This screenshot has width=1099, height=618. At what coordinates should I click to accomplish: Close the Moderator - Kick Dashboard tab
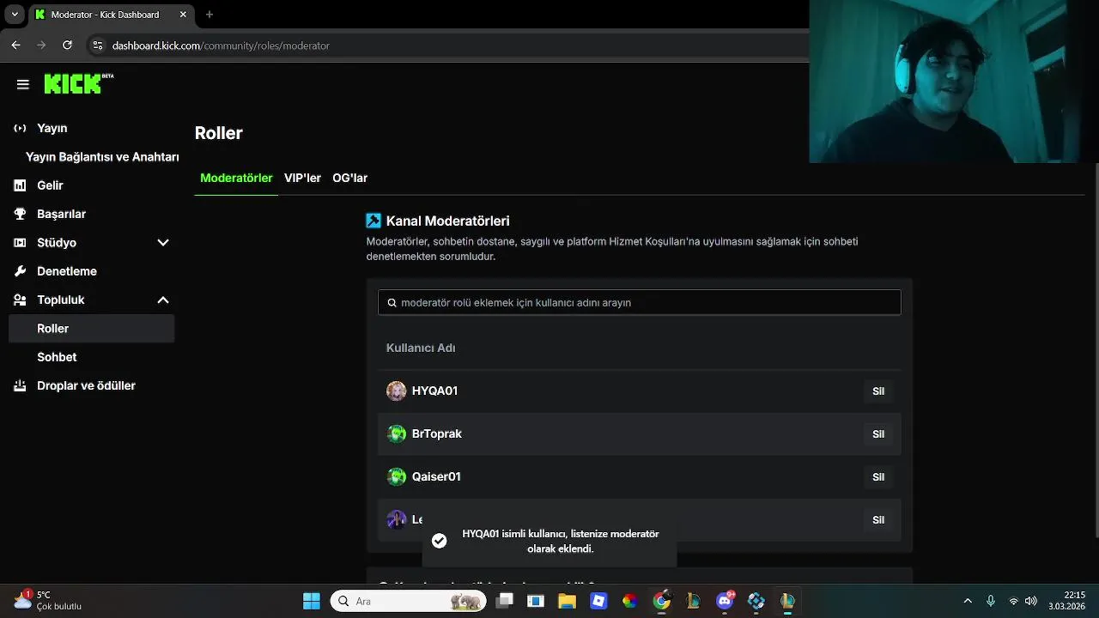pos(184,15)
